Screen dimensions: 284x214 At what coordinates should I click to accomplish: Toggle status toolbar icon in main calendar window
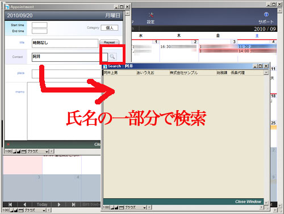[x=21, y=210]
